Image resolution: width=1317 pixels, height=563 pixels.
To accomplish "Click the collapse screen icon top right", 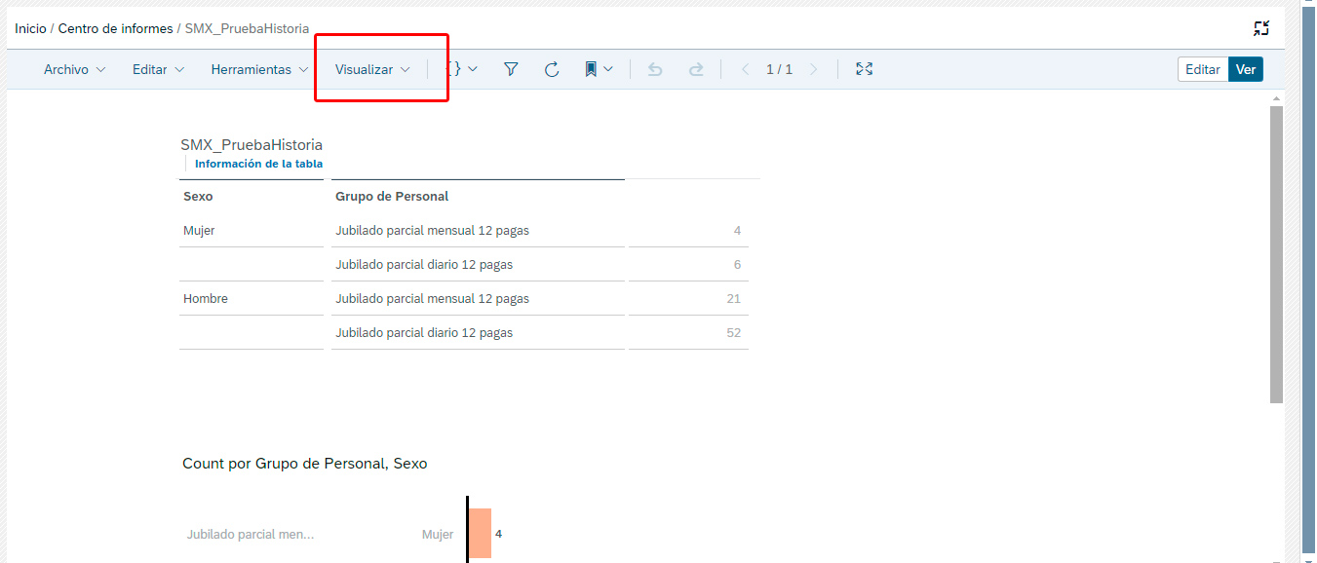I will click(x=1261, y=28).
